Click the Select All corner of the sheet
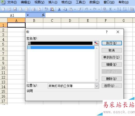The height and width of the screenshot is (116, 135). (4, 20)
